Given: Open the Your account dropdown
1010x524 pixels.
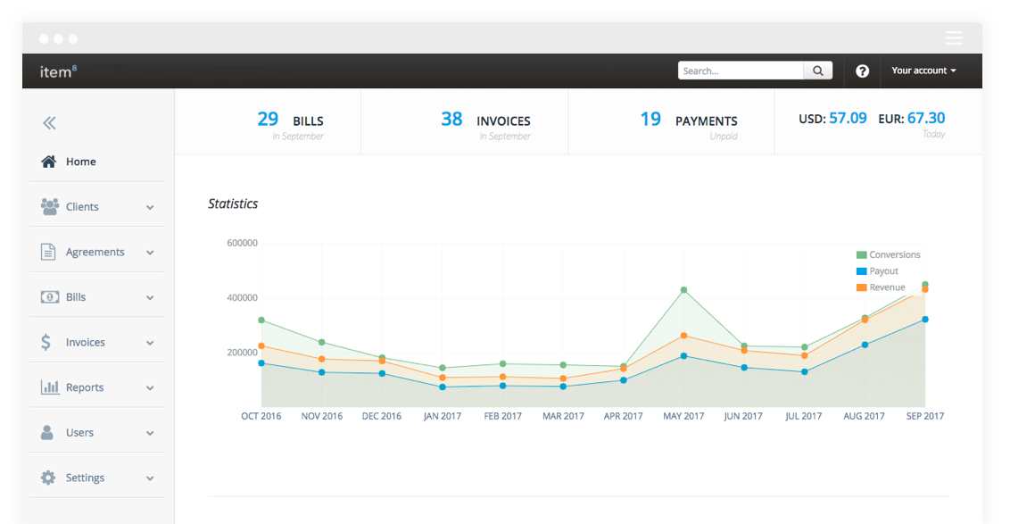Looking at the screenshot, I should tap(923, 71).
